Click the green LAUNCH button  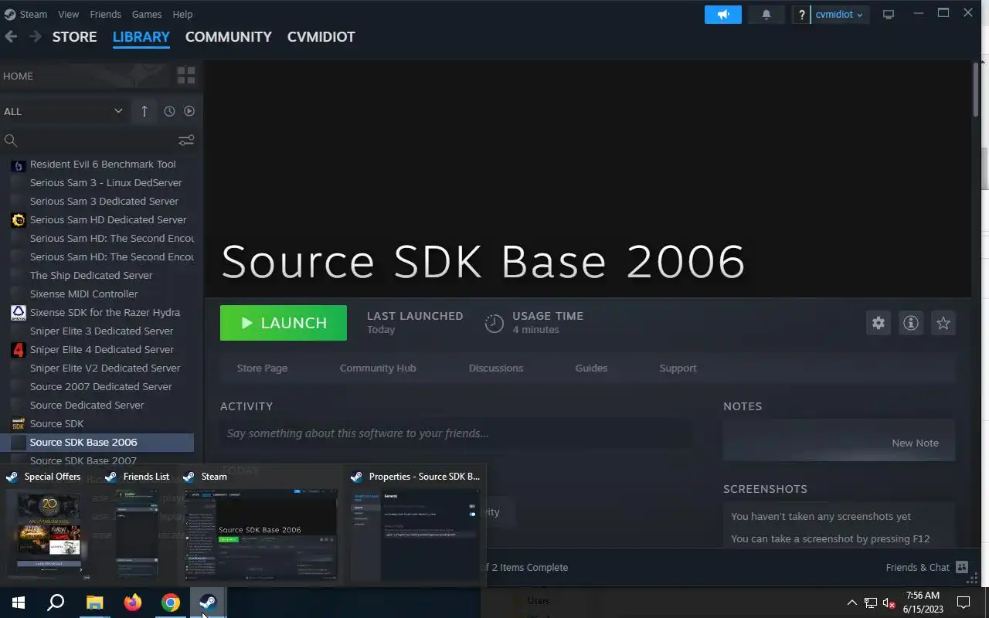[284, 323]
